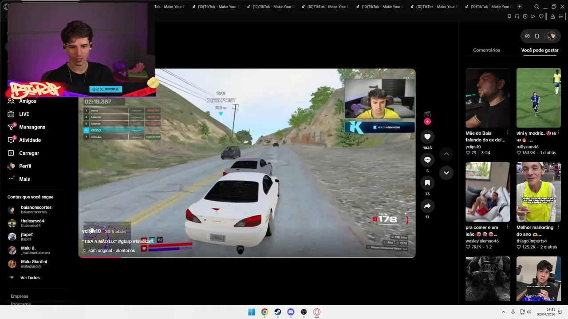Open a new browser tab with plus

point(520,7)
